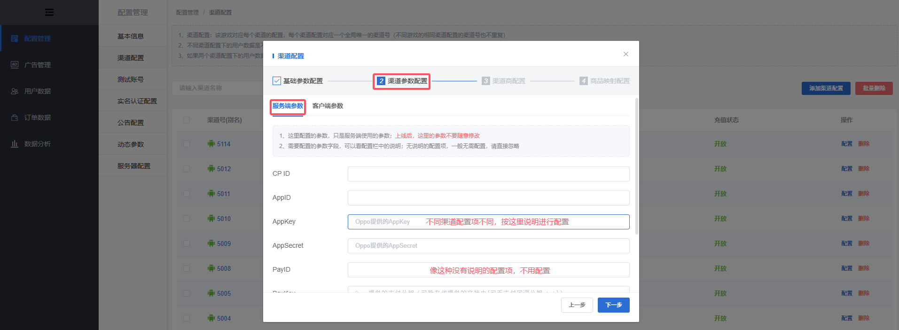Screen dimensions: 899x330
Task: Switch to the 客户端参数 tab
Action: (x=328, y=106)
